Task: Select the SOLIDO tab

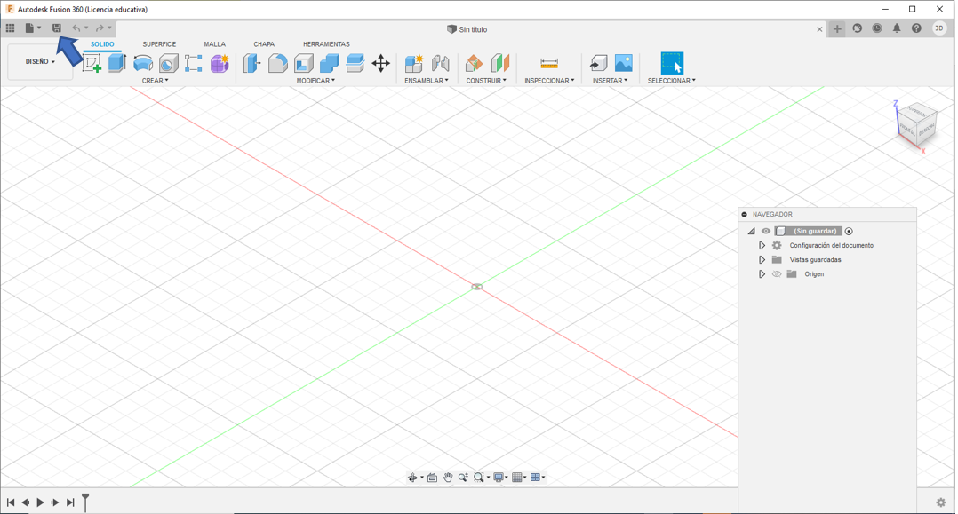Action: point(103,44)
